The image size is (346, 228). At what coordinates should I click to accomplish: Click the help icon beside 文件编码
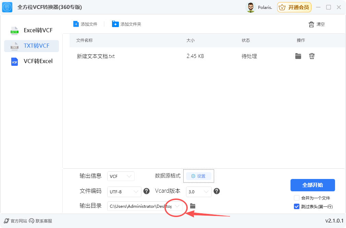click(x=147, y=191)
